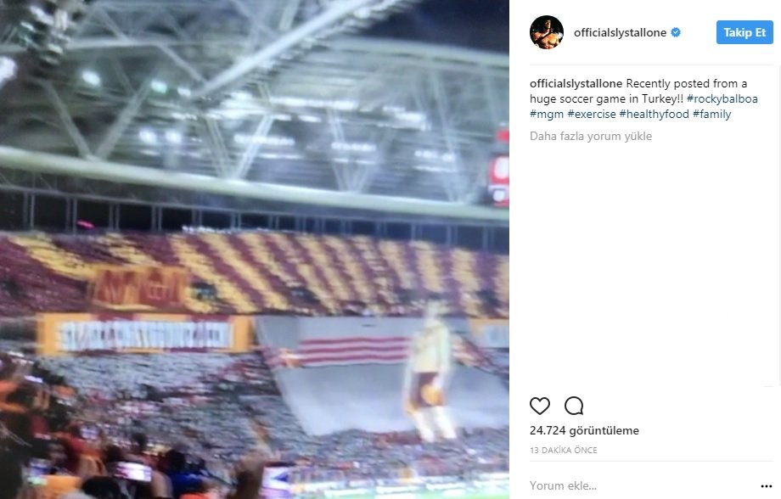Open the #mgm hashtag
Image resolution: width=781 pixels, height=499 pixels.
coord(547,114)
